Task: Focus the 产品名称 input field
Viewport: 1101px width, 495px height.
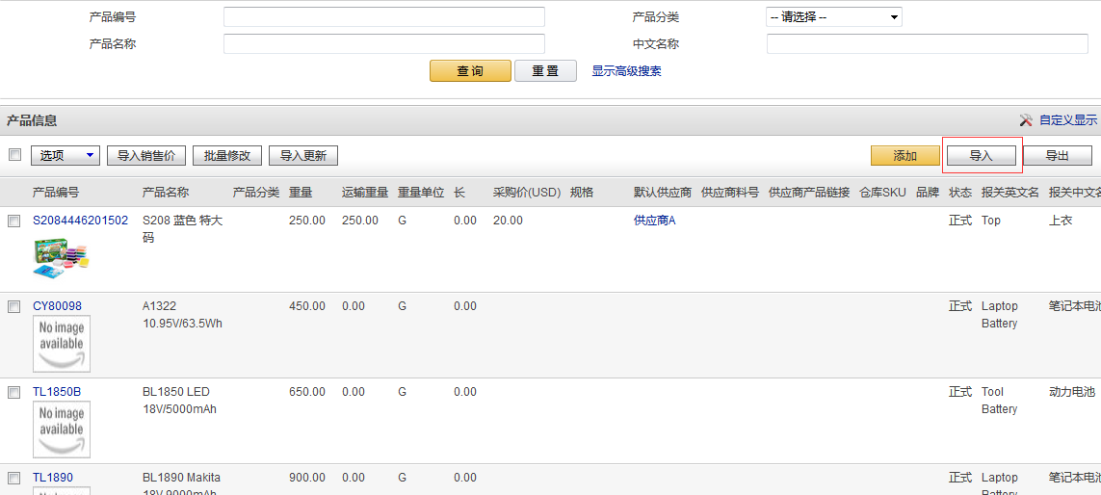Action: tap(384, 43)
